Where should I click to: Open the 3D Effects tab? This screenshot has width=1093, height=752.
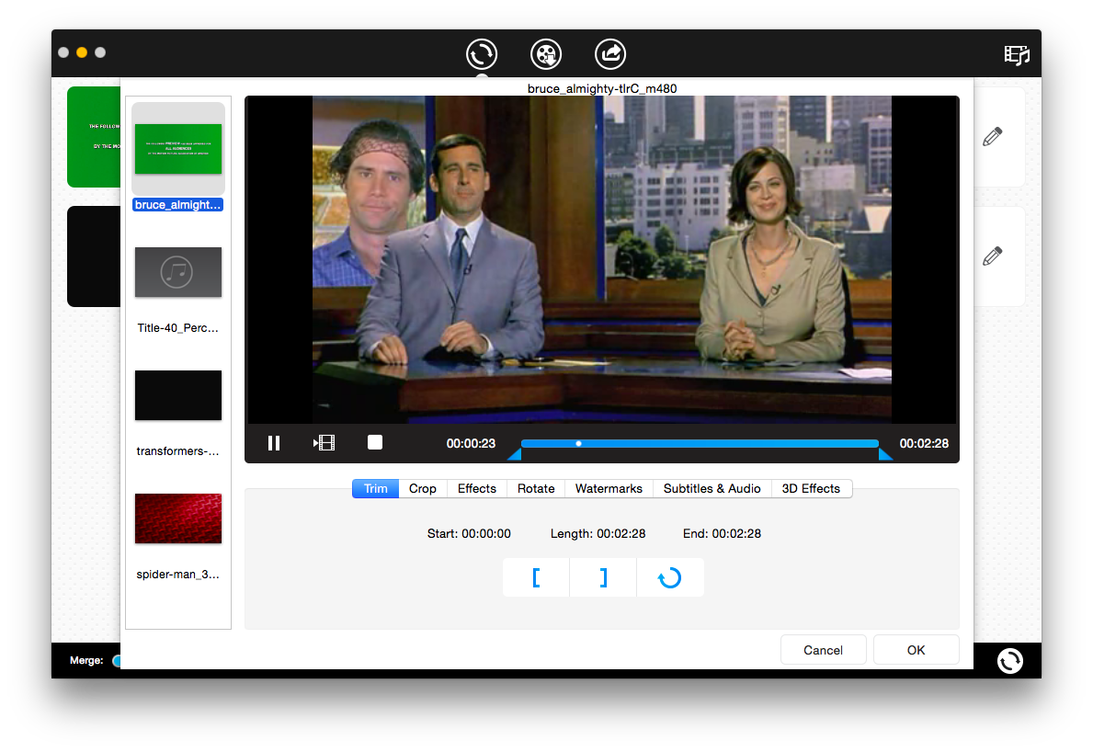coord(811,488)
